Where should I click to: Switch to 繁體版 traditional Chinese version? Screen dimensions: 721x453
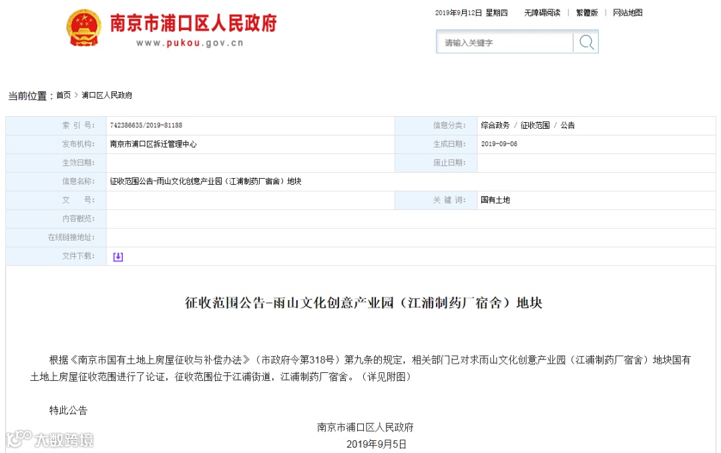587,13
